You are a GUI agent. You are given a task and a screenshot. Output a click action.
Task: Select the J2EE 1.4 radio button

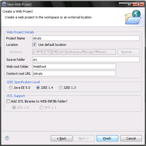tap(38, 88)
